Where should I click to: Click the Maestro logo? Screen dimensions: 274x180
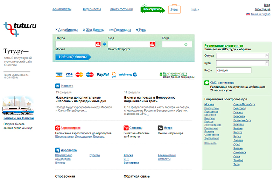[x=90, y=75]
